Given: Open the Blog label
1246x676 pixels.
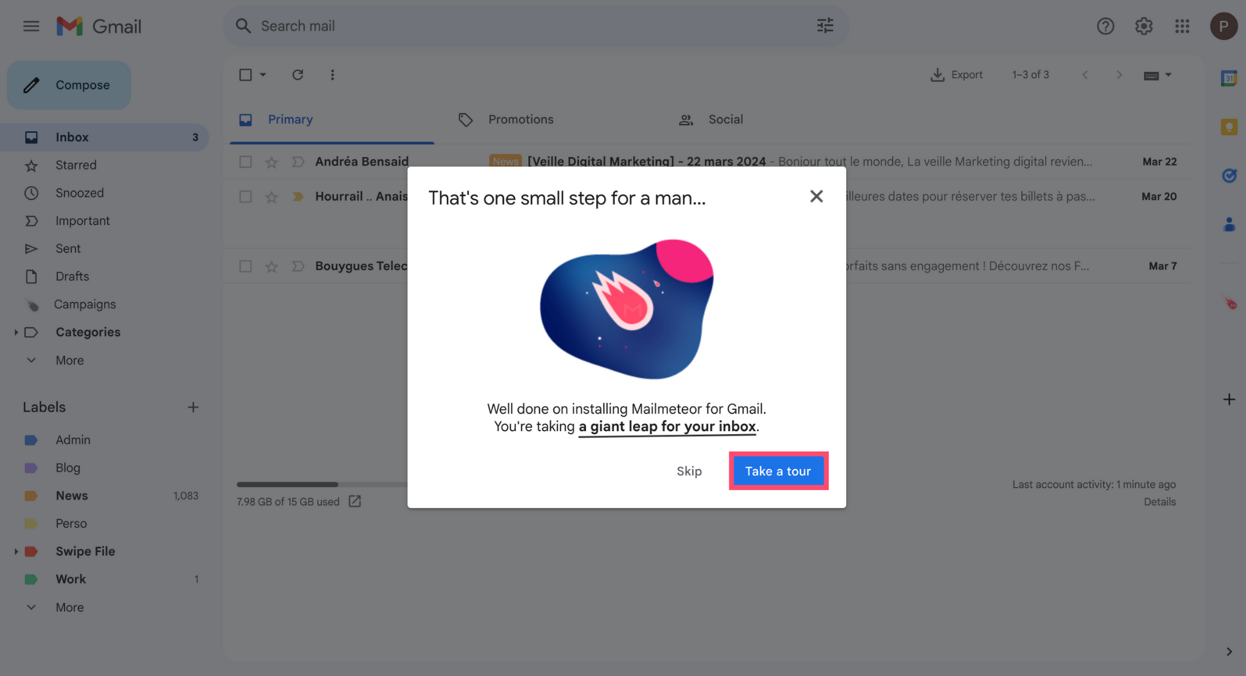Looking at the screenshot, I should click(104, 468).
